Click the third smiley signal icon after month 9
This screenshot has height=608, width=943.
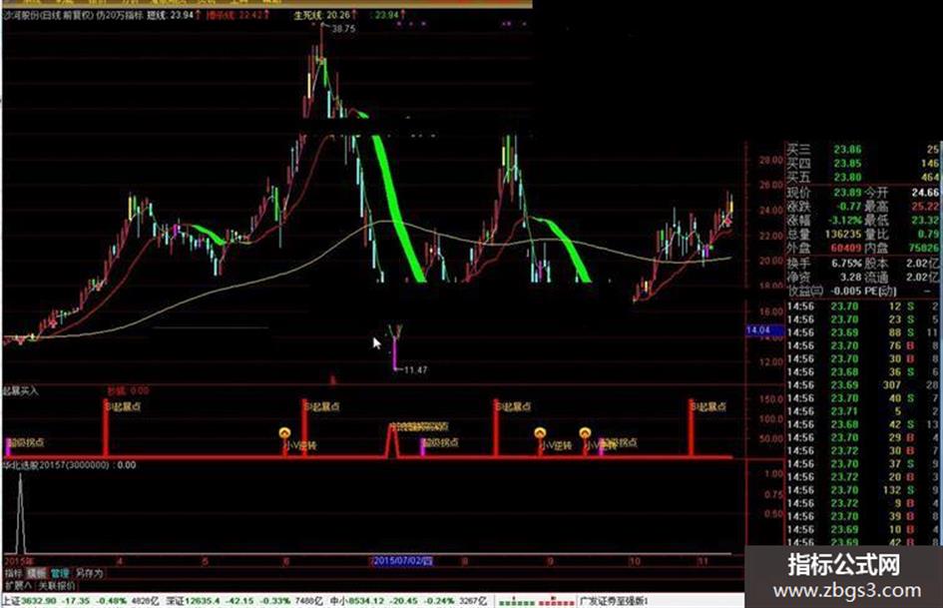coord(585,433)
